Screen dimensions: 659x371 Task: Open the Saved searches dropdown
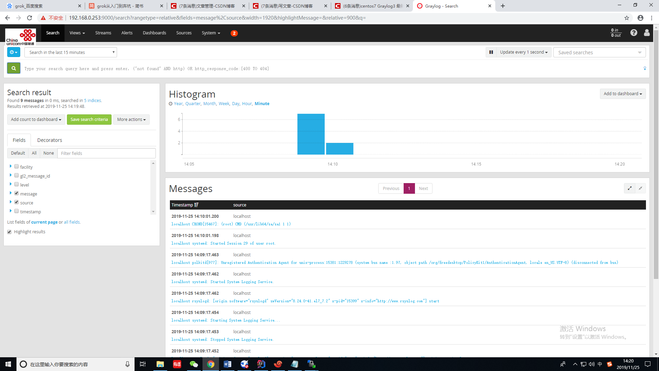(x=599, y=52)
